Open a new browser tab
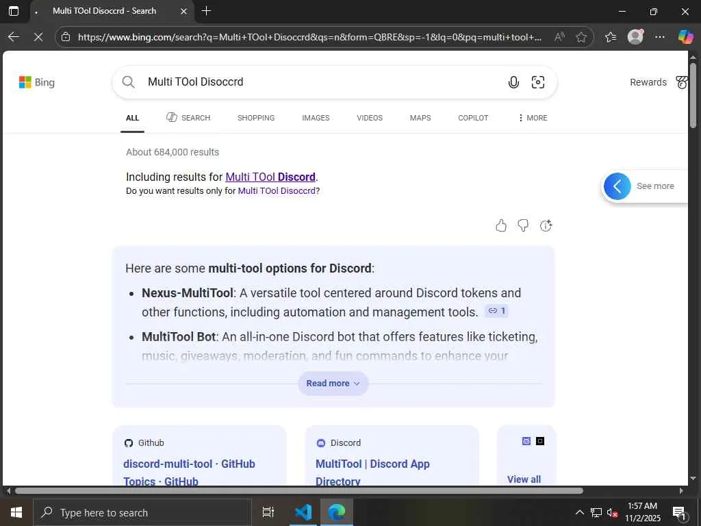 206,11
